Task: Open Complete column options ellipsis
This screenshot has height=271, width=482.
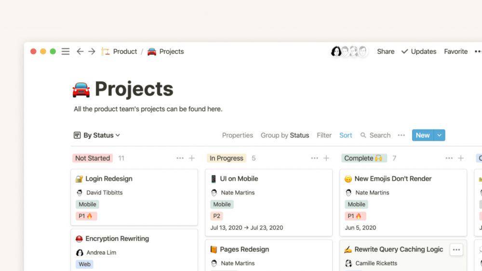Action: click(449, 158)
